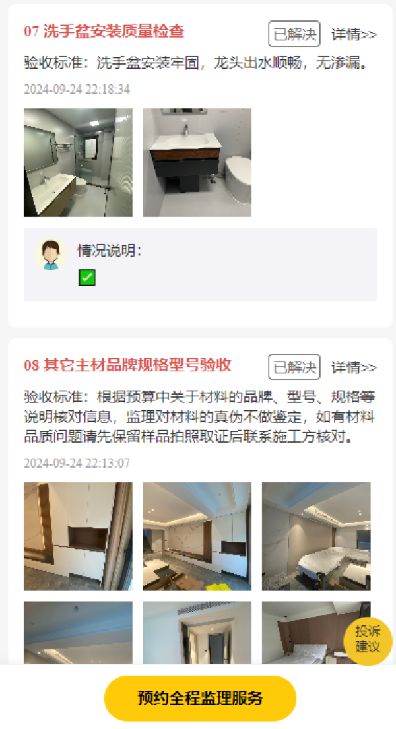Open the washbasin and toilet photo
This screenshot has width=396, height=729.
[197, 163]
